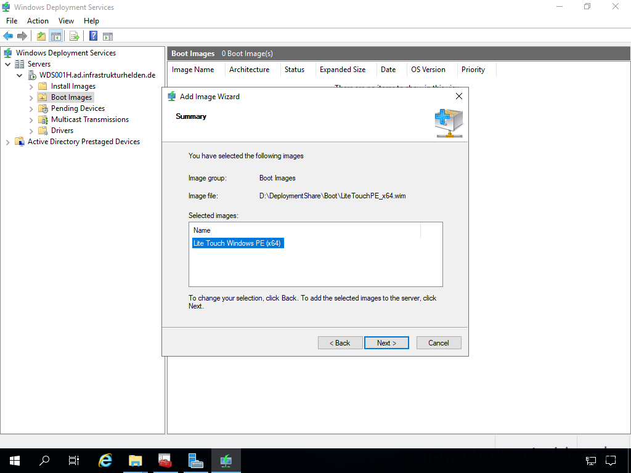Launch Internet Explorer from the taskbar
631x473 pixels.
point(105,460)
